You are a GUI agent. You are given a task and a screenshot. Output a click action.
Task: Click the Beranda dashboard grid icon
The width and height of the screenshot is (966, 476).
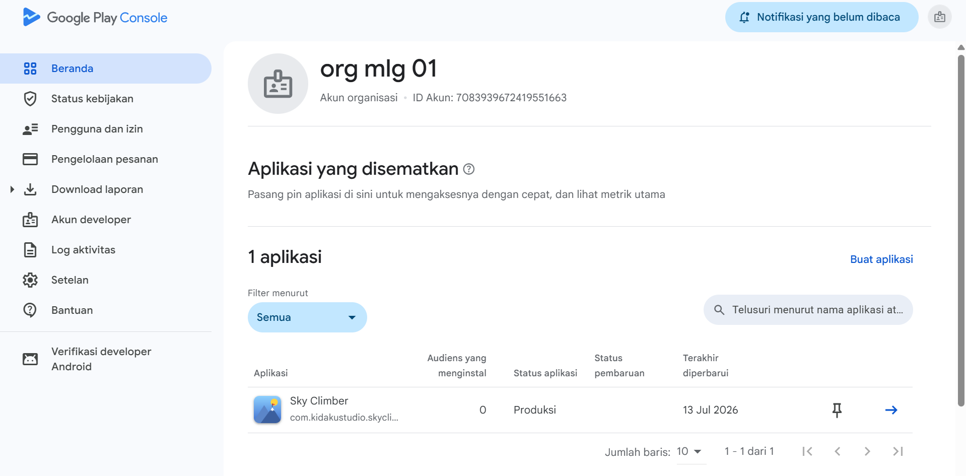tap(30, 69)
